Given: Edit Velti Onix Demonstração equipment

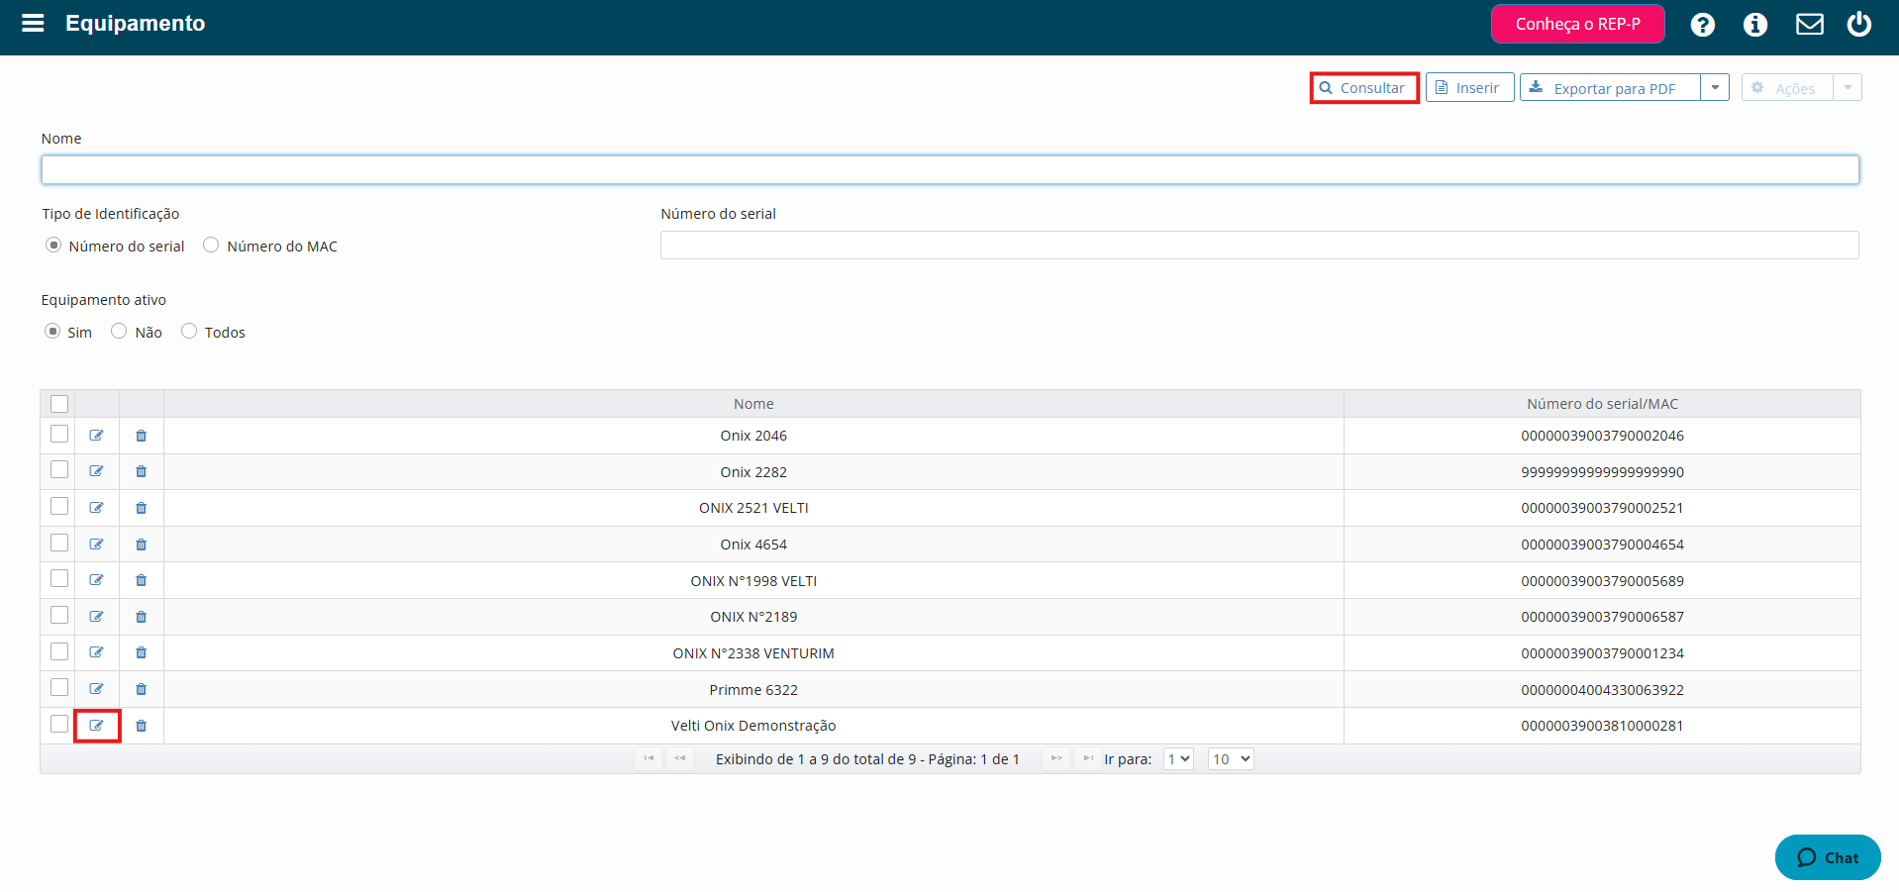Looking at the screenshot, I should pyautogui.click(x=97, y=726).
